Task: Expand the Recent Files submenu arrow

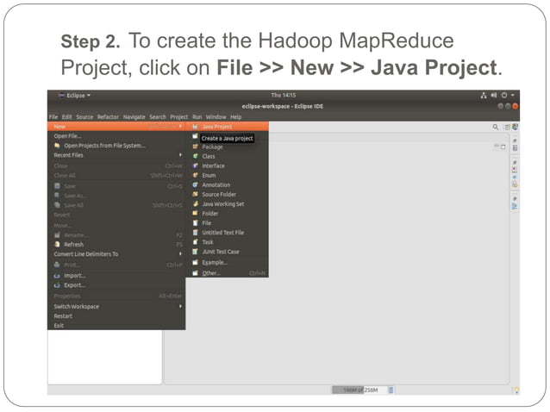Action: [x=180, y=154]
